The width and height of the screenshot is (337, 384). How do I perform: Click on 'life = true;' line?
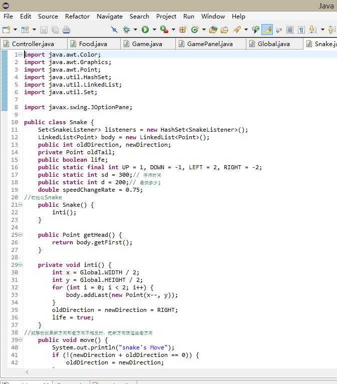(x=73, y=317)
